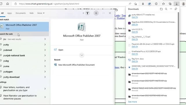Expand more actions chevron under Open

tap(82, 55)
